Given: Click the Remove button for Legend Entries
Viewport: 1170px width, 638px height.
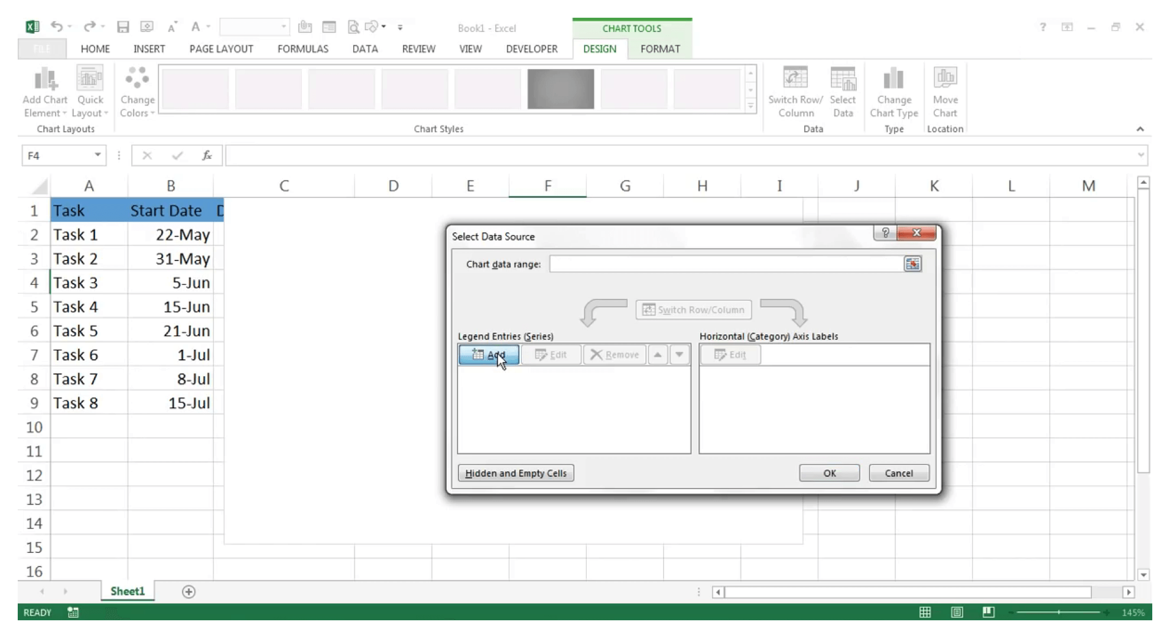Looking at the screenshot, I should [x=615, y=354].
